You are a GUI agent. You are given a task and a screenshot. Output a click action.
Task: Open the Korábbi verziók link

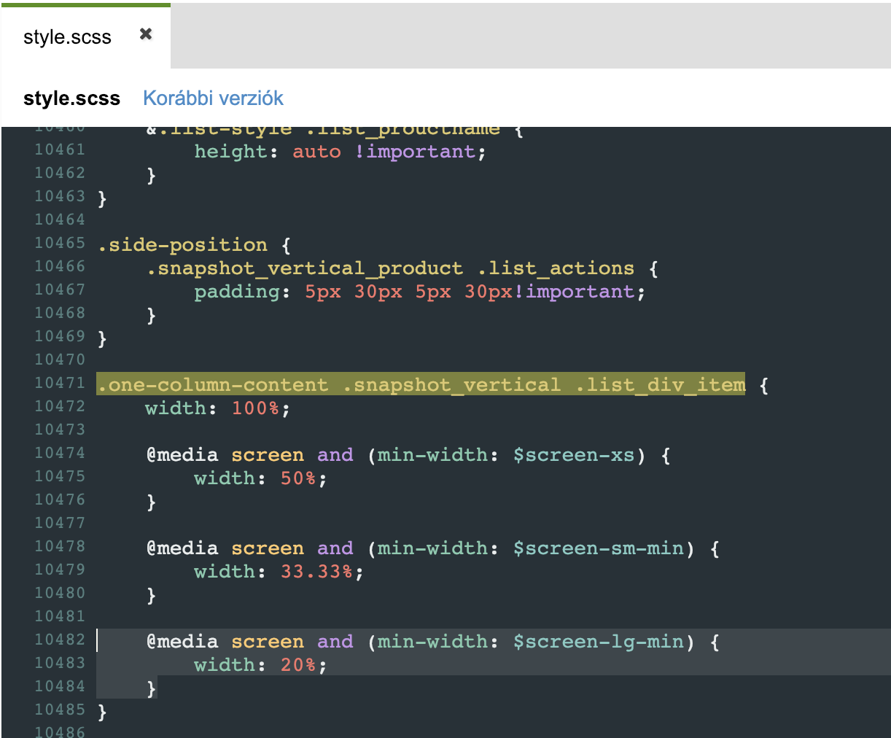click(213, 98)
